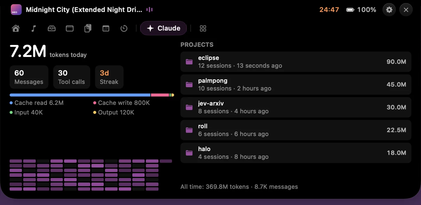
Task: Click the 30 Tool calls stat card
Action: [x=72, y=77]
